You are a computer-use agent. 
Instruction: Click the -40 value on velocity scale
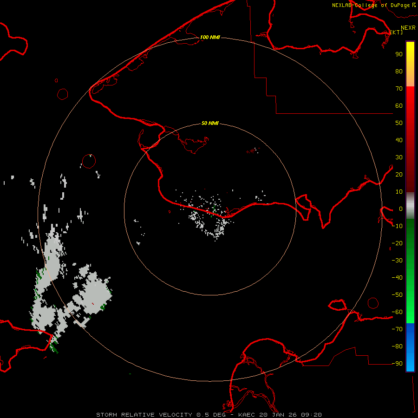click(x=397, y=278)
